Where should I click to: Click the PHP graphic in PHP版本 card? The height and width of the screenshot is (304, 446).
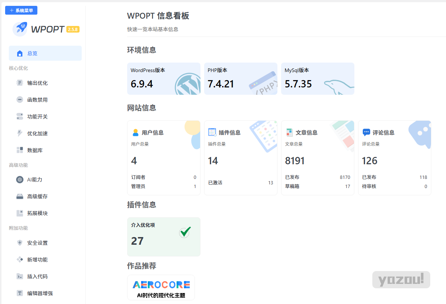click(x=263, y=83)
